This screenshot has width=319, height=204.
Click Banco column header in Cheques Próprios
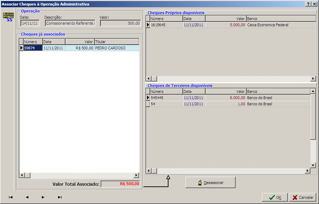tap(280, 19)
